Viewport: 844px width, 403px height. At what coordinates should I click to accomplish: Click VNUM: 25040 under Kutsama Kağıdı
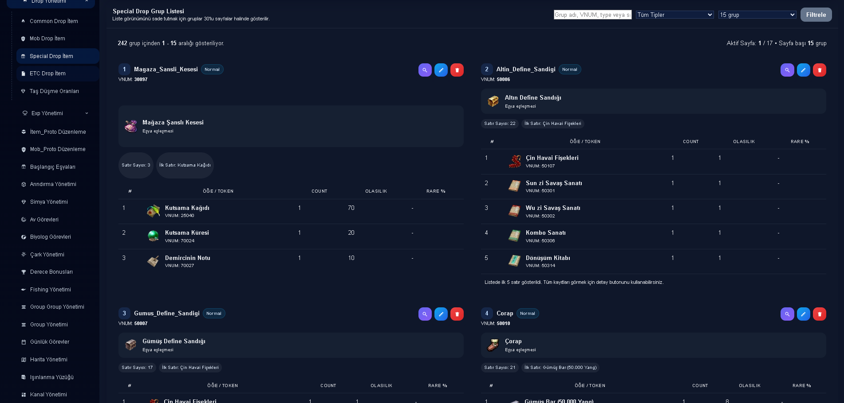[180, 216]
